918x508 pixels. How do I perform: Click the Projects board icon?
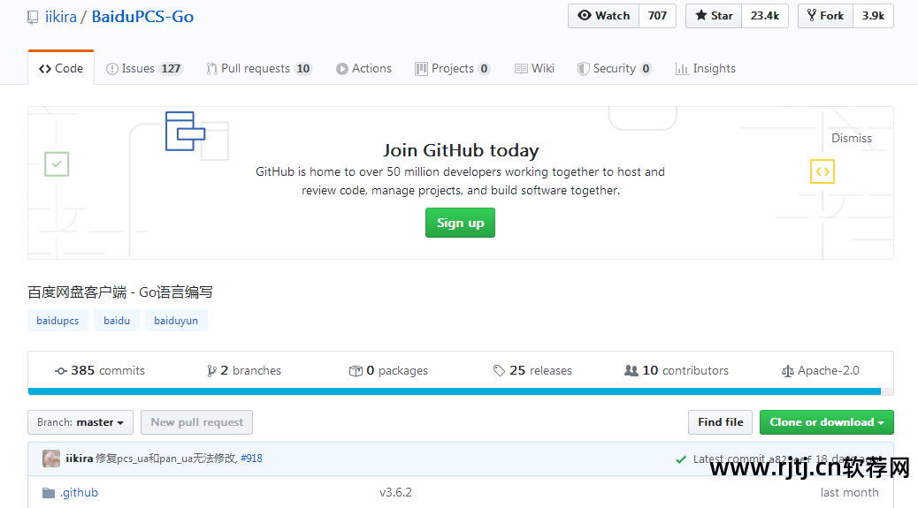421,69
